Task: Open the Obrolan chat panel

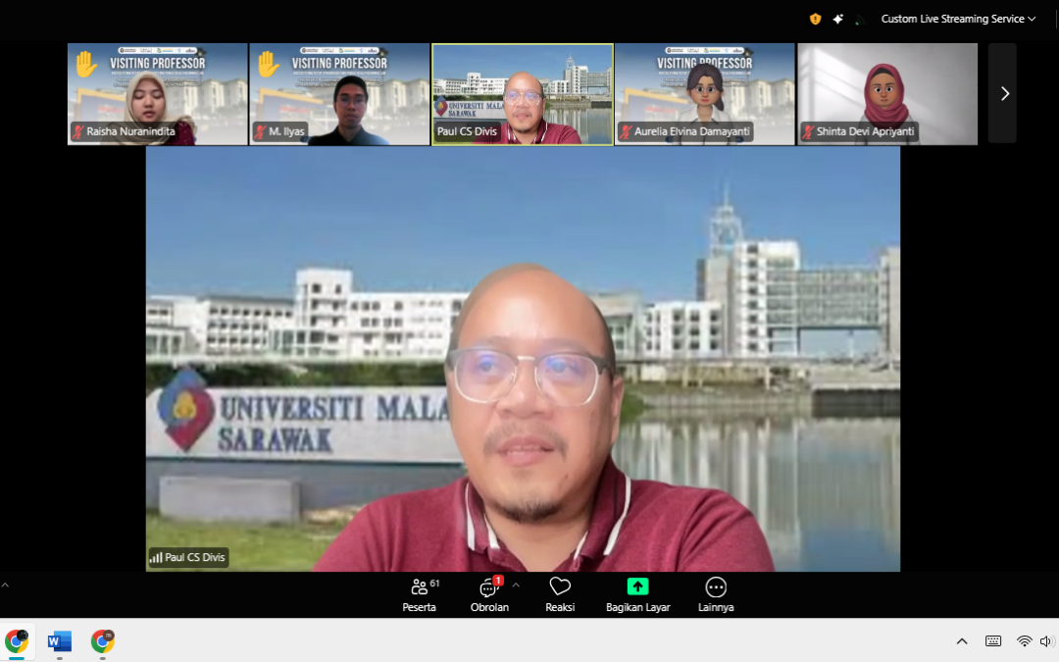Action: pyautogui.click(x=489, y=594)
